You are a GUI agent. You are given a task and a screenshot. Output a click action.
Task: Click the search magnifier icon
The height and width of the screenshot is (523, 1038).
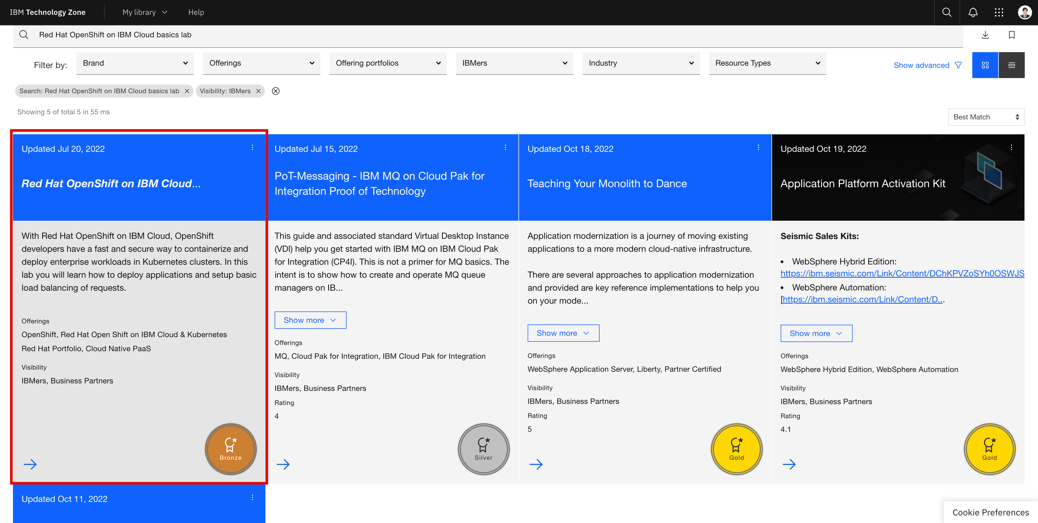[947, 12]
